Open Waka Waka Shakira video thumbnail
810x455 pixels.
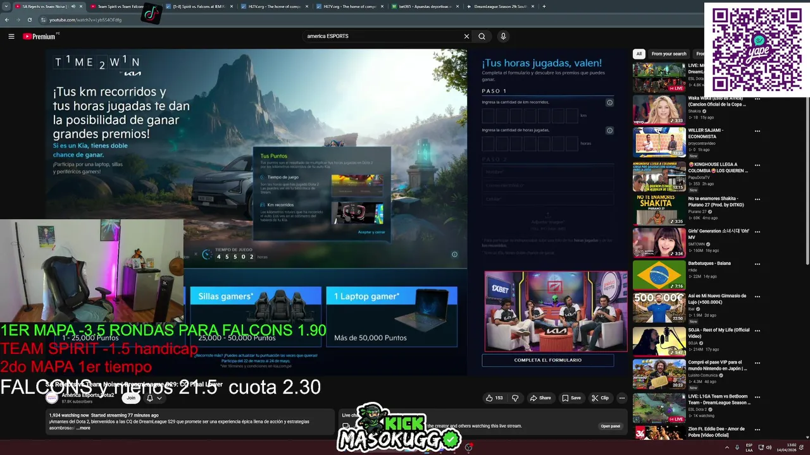coord(659,109)
